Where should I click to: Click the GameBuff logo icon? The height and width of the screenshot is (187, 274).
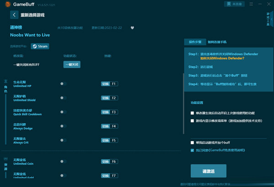click(x=7, y=4)
